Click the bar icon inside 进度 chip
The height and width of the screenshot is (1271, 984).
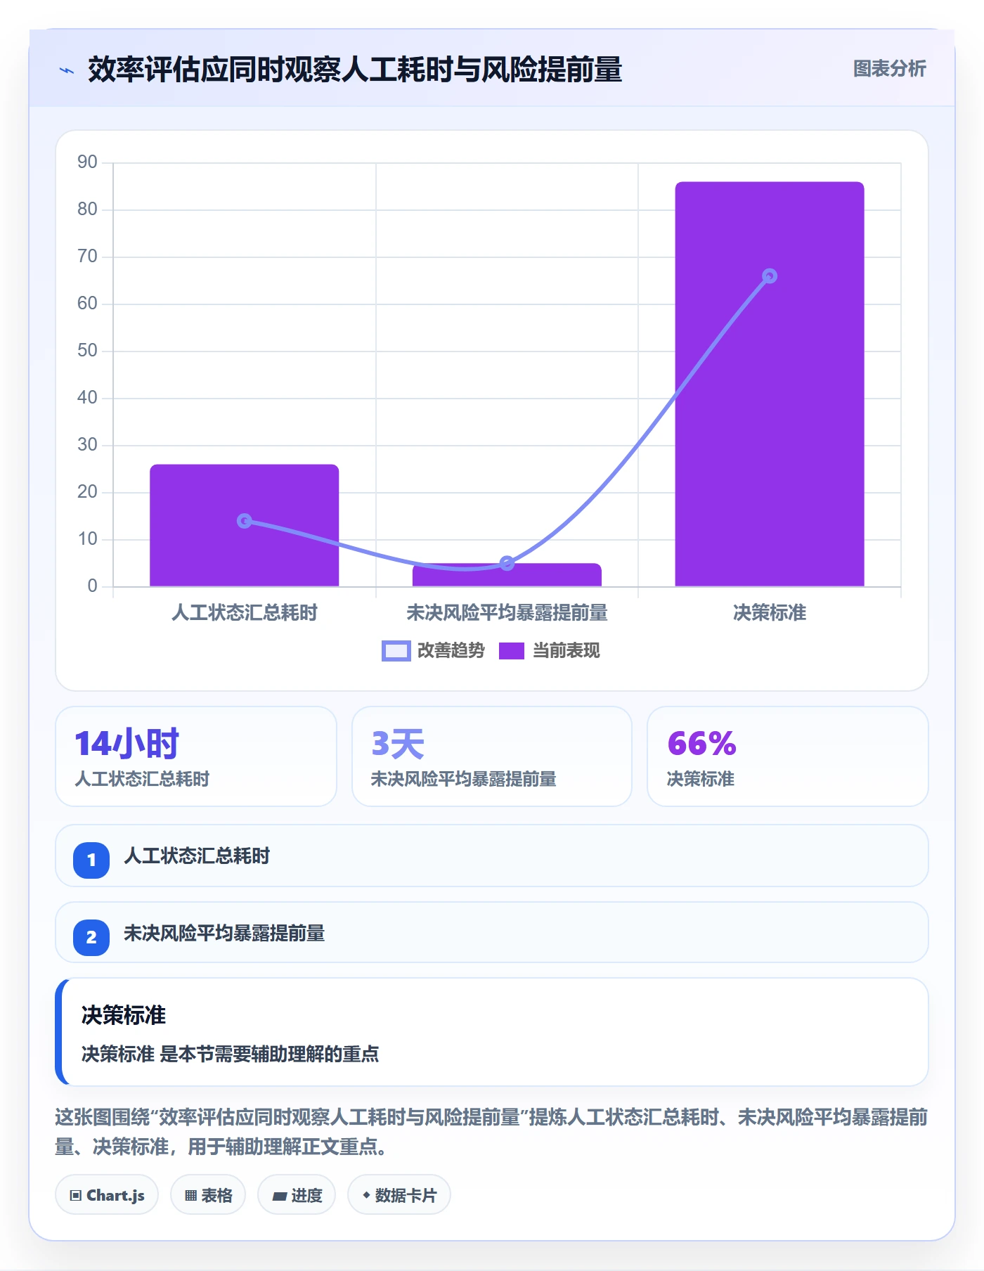click(x=280, y=1196)
